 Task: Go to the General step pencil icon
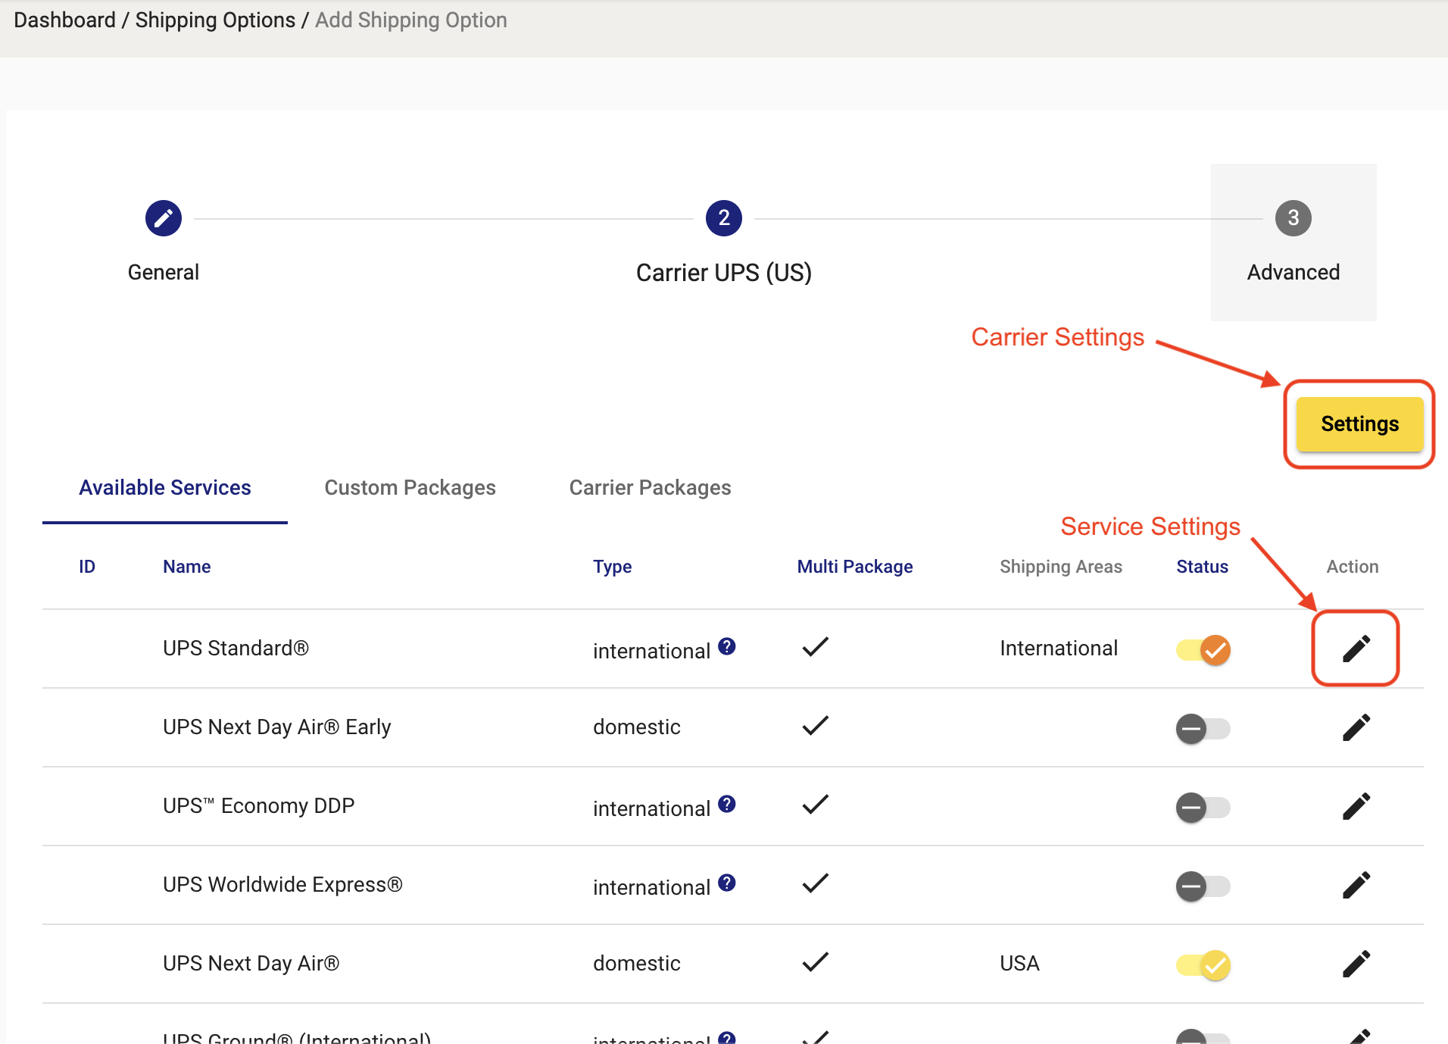[x=164, y=218]
